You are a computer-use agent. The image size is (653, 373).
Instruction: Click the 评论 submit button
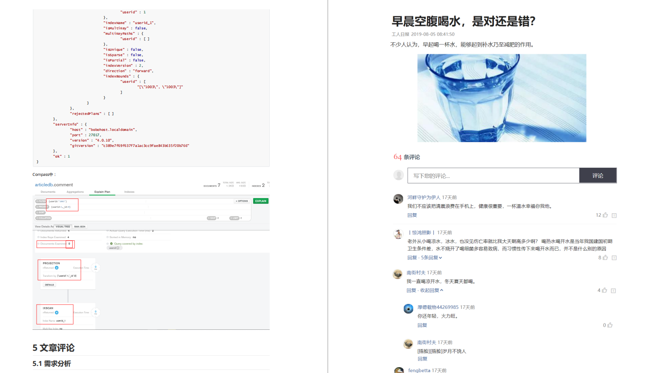coord(598,175)
